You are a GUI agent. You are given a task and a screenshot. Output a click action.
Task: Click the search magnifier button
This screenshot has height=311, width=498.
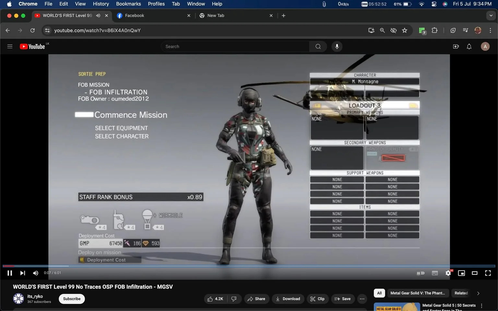[x=318, y=46]
